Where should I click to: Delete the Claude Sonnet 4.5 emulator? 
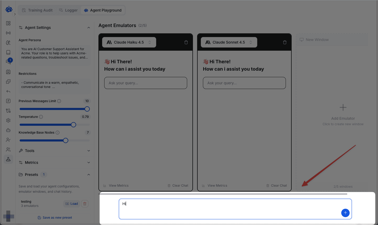pos(285,42)
